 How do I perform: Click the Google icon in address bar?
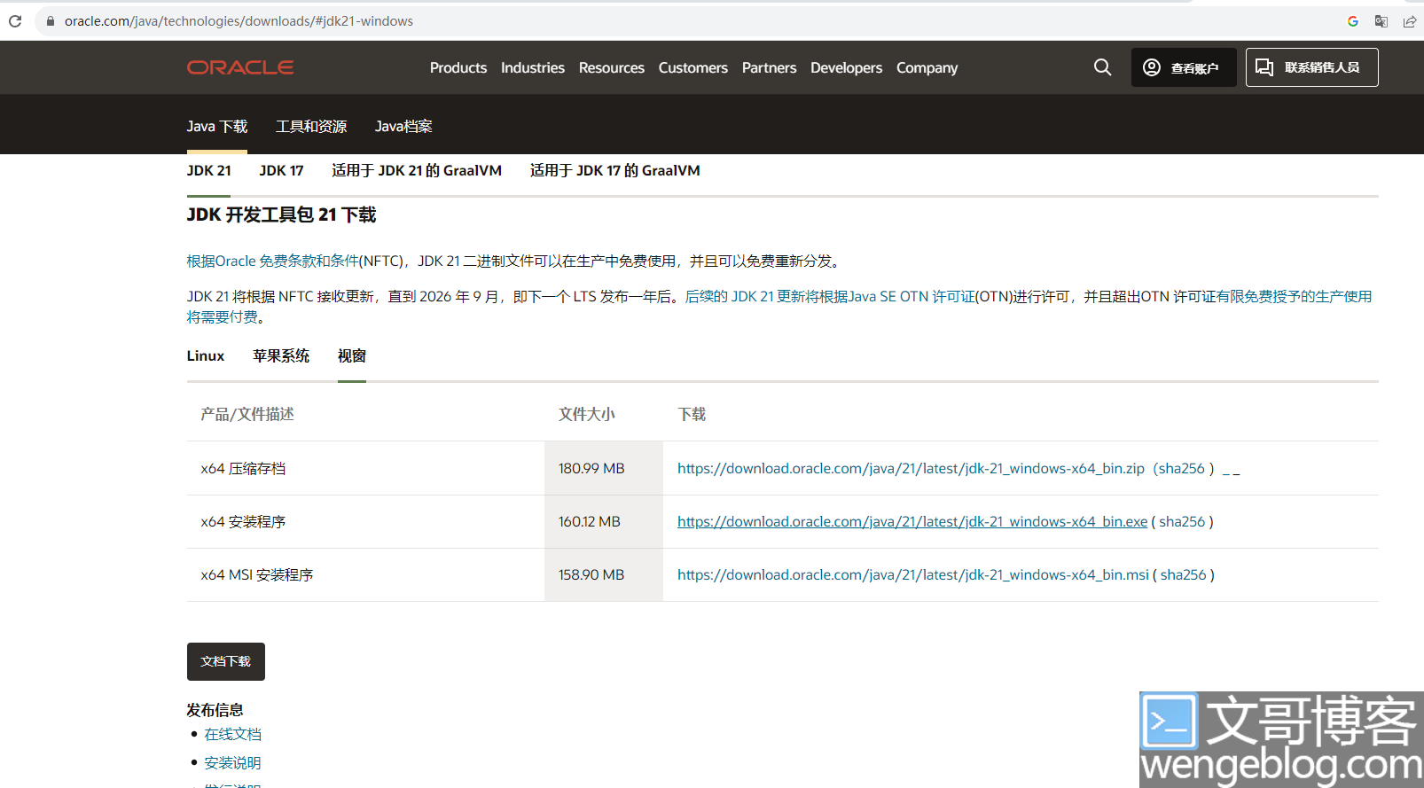1353,21
